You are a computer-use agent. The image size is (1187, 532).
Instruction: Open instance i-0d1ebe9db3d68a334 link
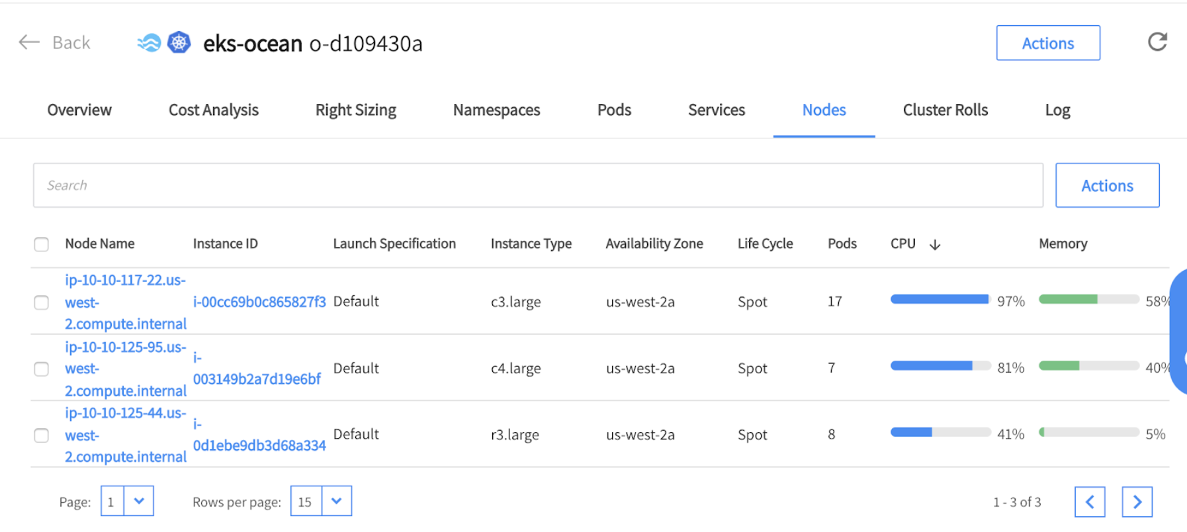259,435
